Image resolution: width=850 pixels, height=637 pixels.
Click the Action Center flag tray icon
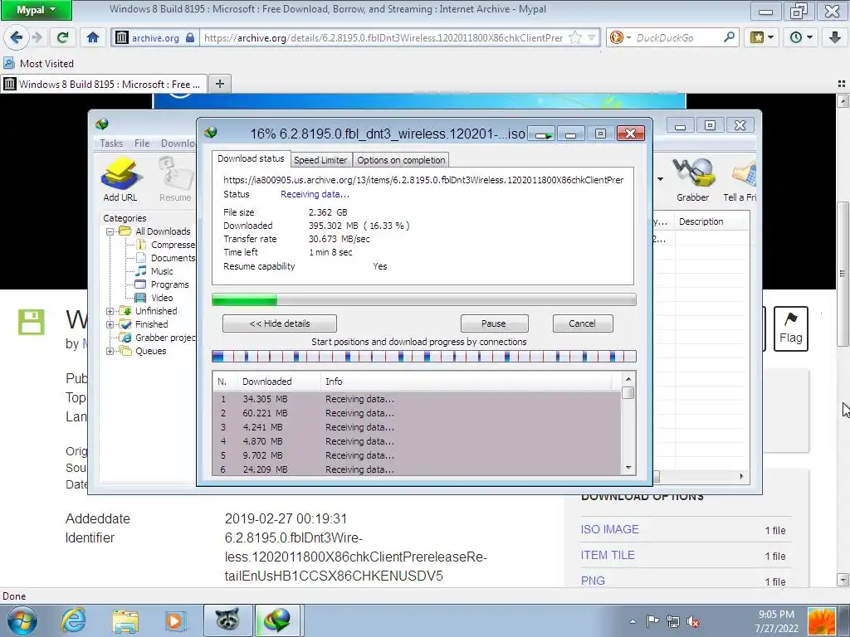click(x=652, y=621)
